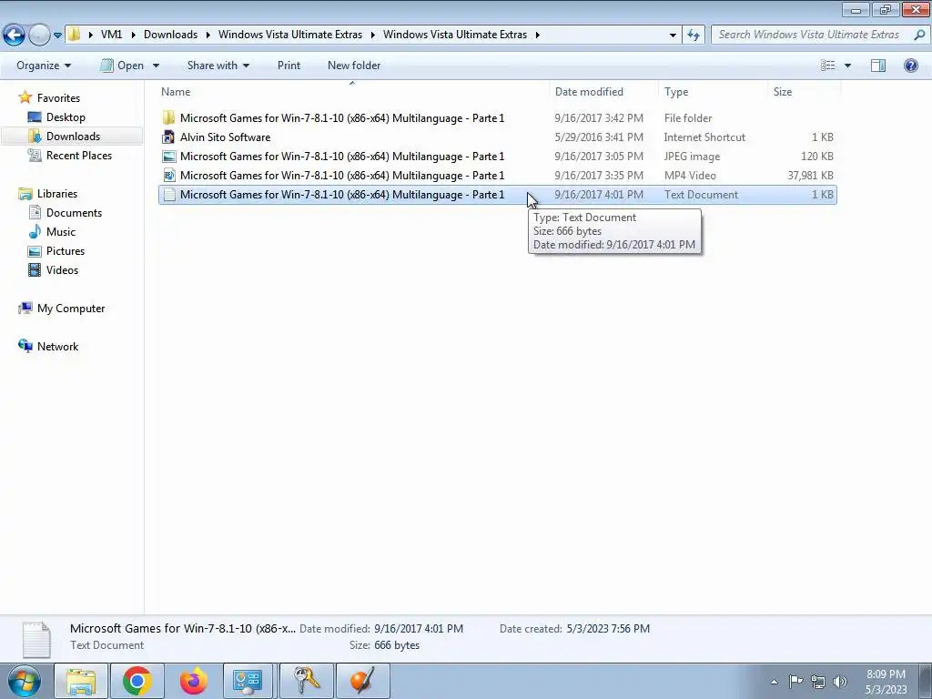This screenshot has height=699, width=932.
Task: Click the volume speaker tray icon
Action: 840,682
